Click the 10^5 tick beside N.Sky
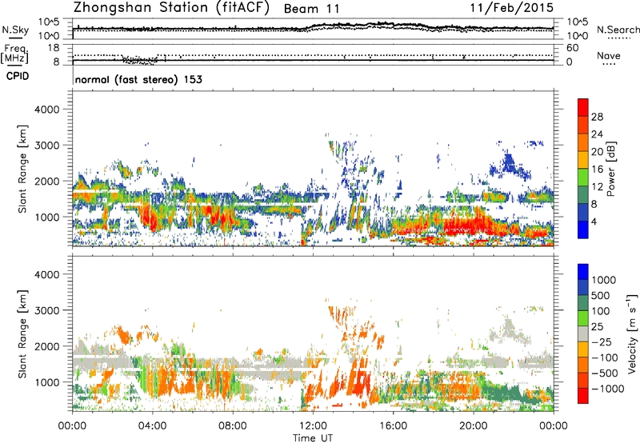 (x=49, y=22)
